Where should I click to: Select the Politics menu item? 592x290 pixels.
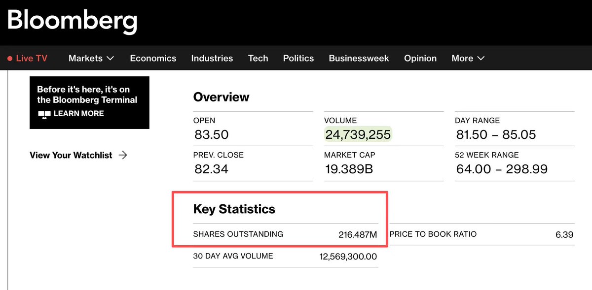(298, 58)
